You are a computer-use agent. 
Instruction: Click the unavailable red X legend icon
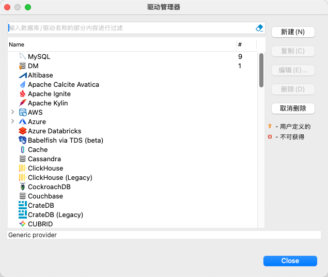pyautogui.click(x=270, y=137)
